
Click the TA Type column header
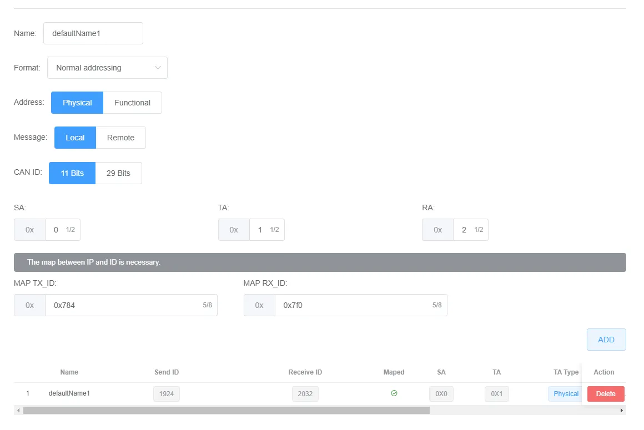[566, 372]
